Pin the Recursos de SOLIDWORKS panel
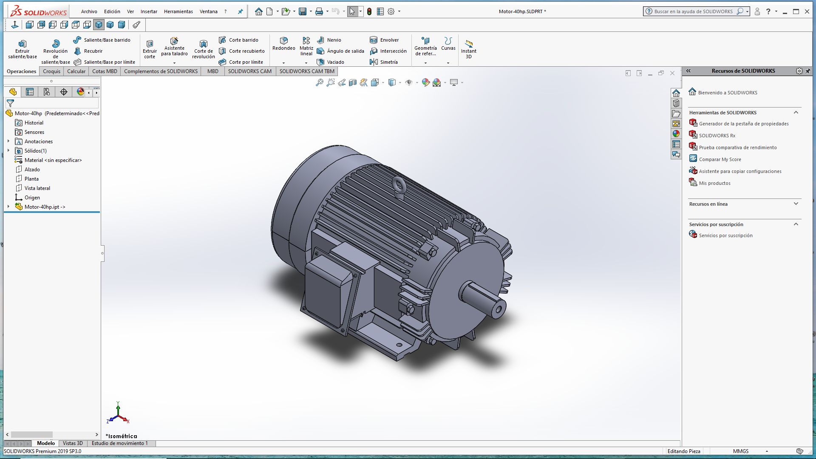The image size is (816, 459). (x=807, y=71)
